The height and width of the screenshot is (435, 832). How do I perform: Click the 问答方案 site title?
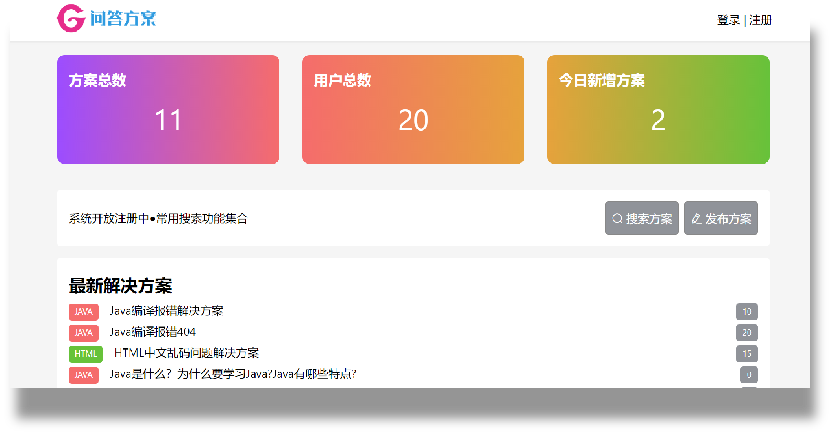tap(123, 18)
